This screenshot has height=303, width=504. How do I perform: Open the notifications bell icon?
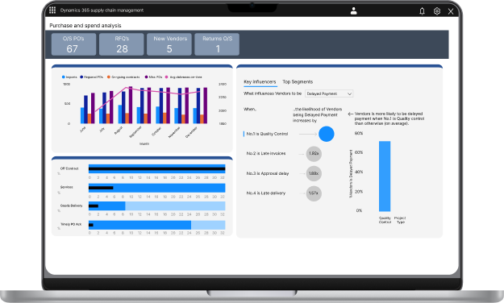[422, 11]
